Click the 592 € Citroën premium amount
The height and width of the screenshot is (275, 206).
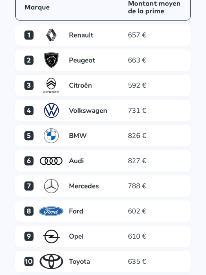click(137, 85)
